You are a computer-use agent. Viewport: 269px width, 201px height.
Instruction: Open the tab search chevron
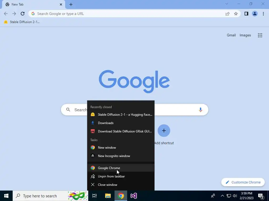tap(227, 4)
